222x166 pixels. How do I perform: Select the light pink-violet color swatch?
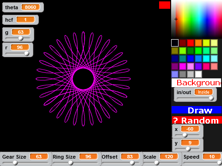point(191,66)
